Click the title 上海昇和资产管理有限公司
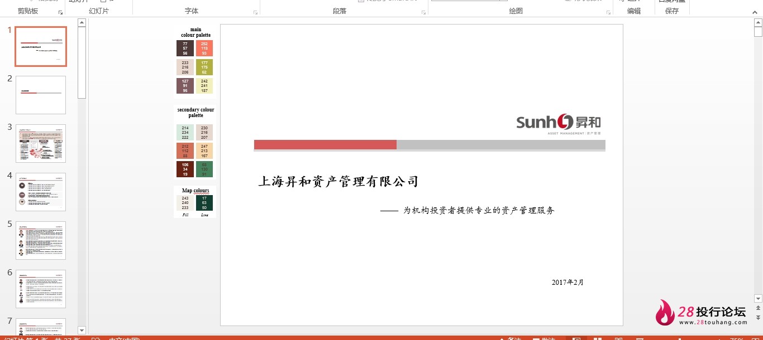Image resolution: width=763 pixels, height=340 pixels. (x=338, y=181)
